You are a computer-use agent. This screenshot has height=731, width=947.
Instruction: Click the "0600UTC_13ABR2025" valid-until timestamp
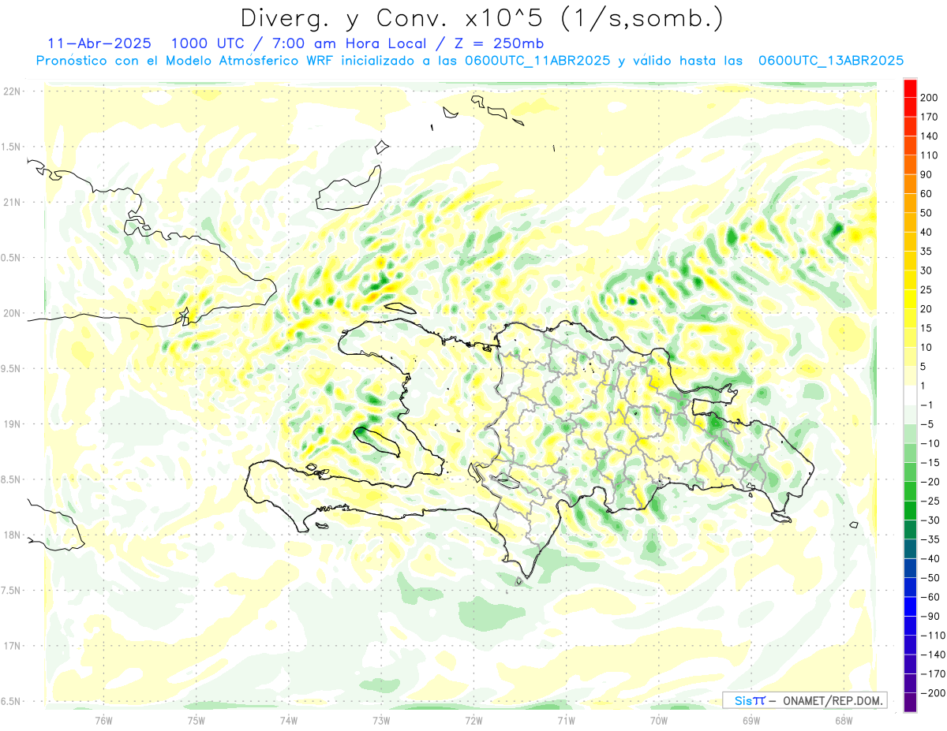tap(830, 61)
